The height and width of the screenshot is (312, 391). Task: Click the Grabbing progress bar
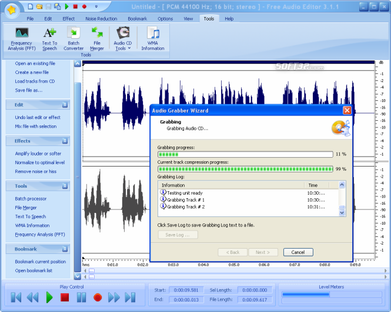pyautogui.click(x=245, y=154)
